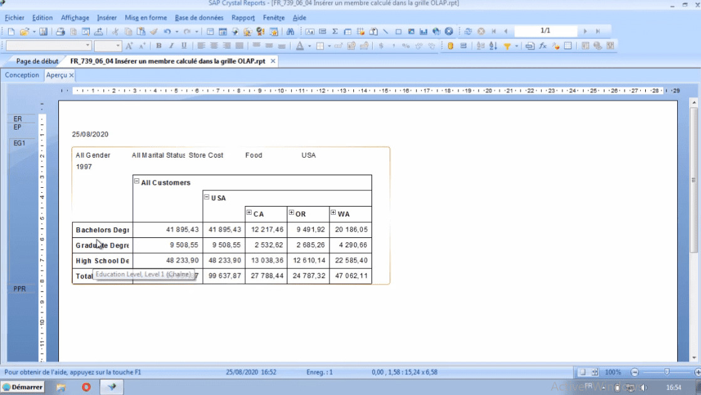Toggle Italic formatting
Image resolution: width=701 pixels, height=395 pixels.
point(172,46)
